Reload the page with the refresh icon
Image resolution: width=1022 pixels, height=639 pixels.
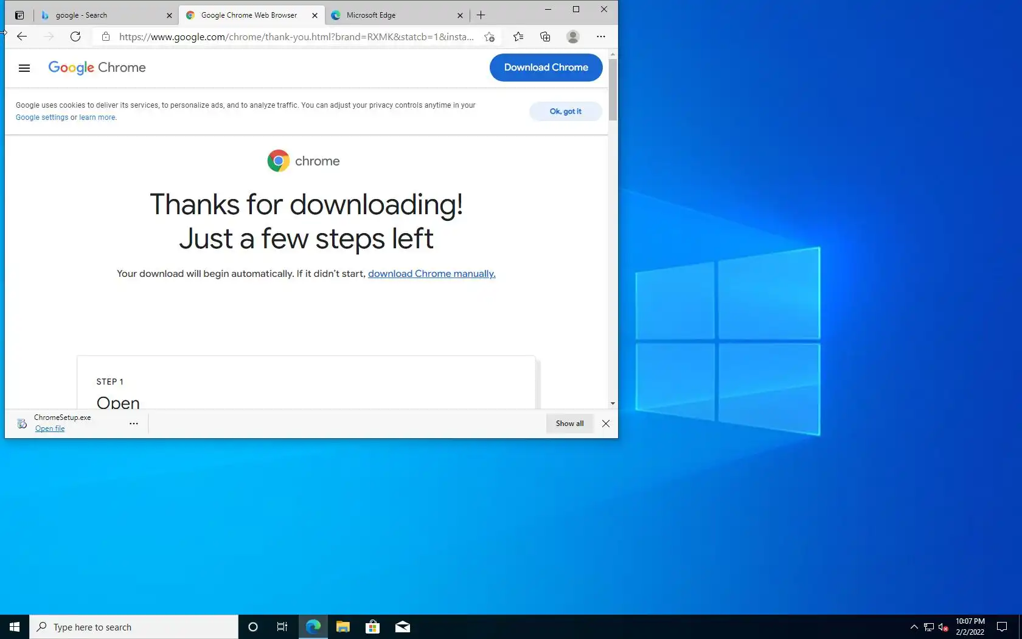click(75, 37)
